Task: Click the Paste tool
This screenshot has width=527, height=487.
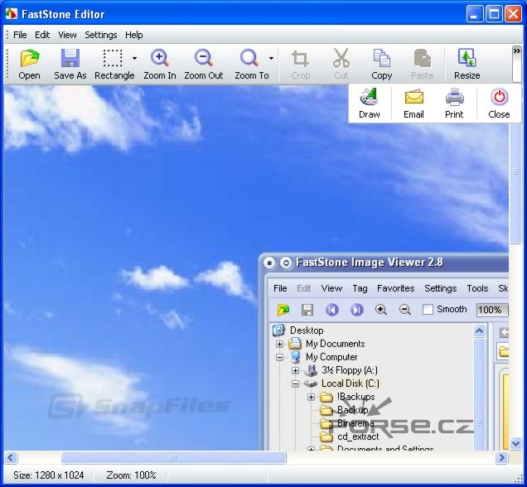Action: point(423,64)
